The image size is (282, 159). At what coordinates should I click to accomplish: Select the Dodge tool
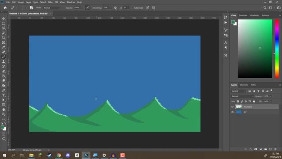tap(4, 85)
